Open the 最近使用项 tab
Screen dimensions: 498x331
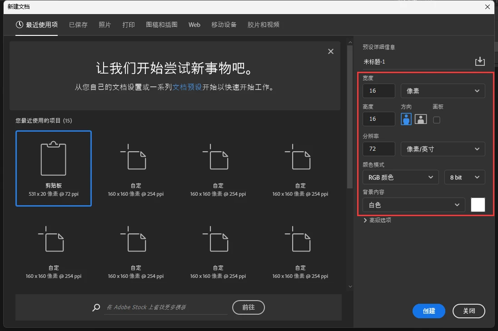[36, 25]
